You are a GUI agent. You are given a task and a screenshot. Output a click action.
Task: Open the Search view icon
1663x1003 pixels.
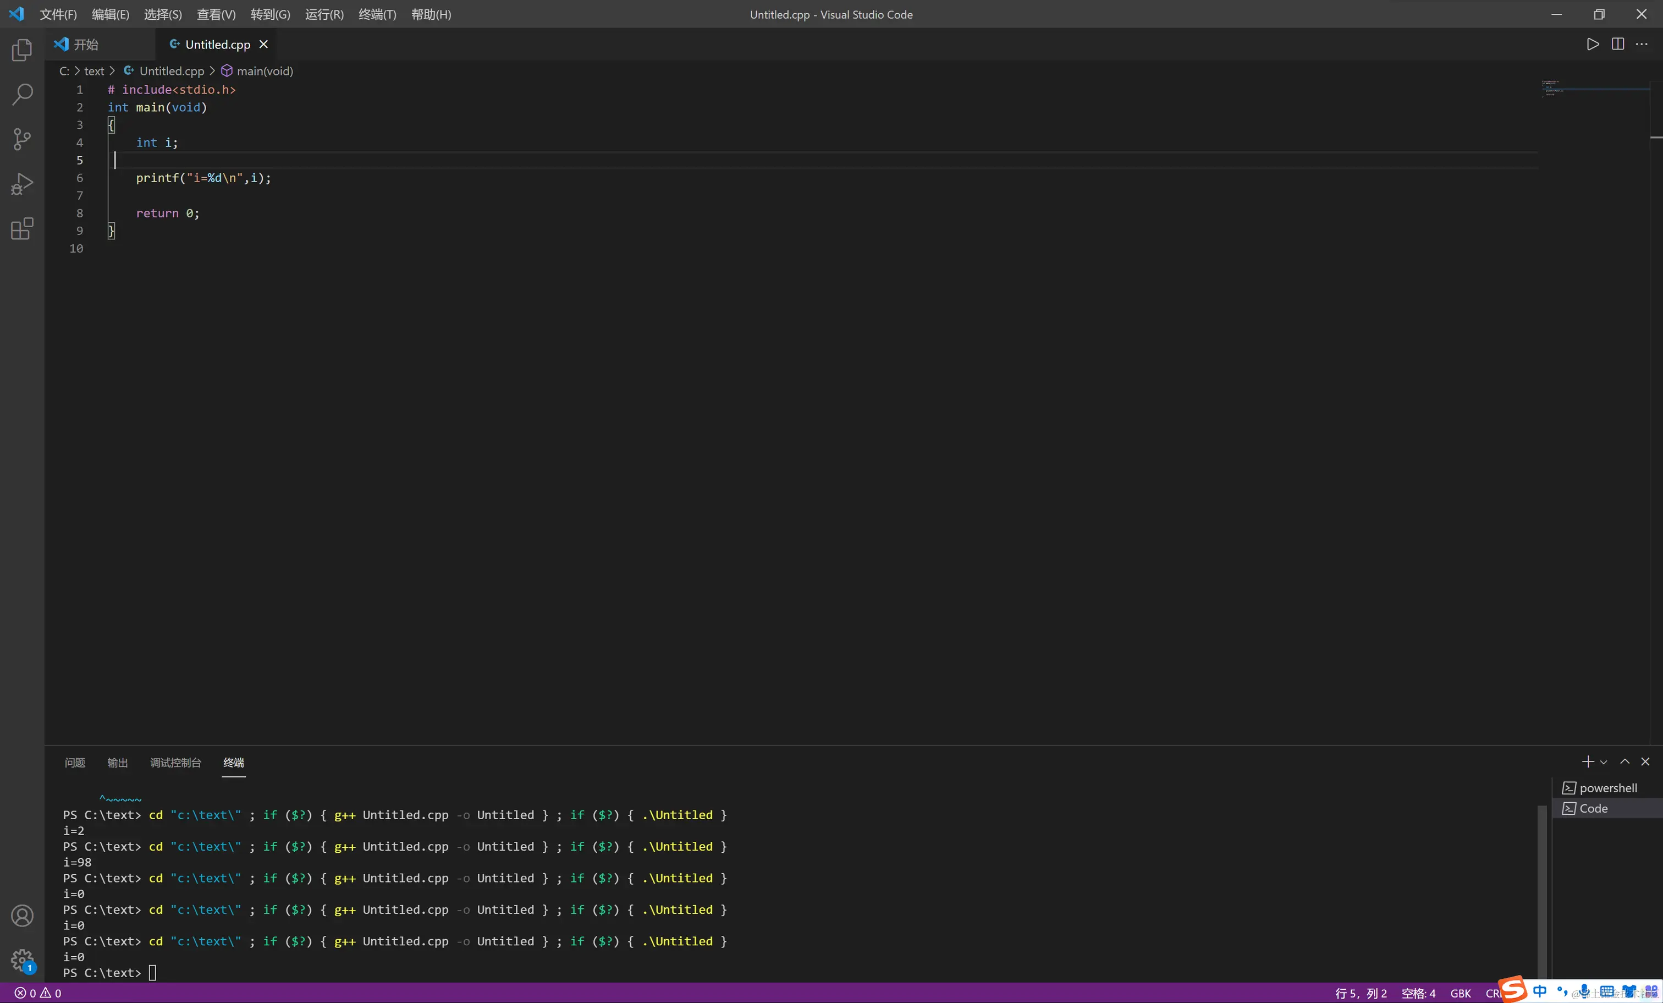point(21,95)
